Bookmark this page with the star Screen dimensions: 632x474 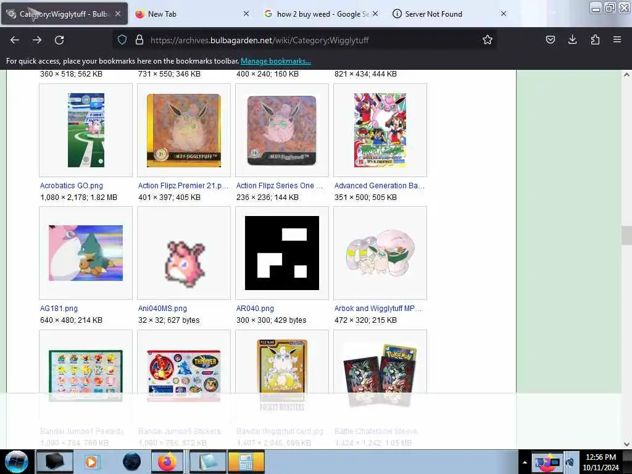coord(488,39)
